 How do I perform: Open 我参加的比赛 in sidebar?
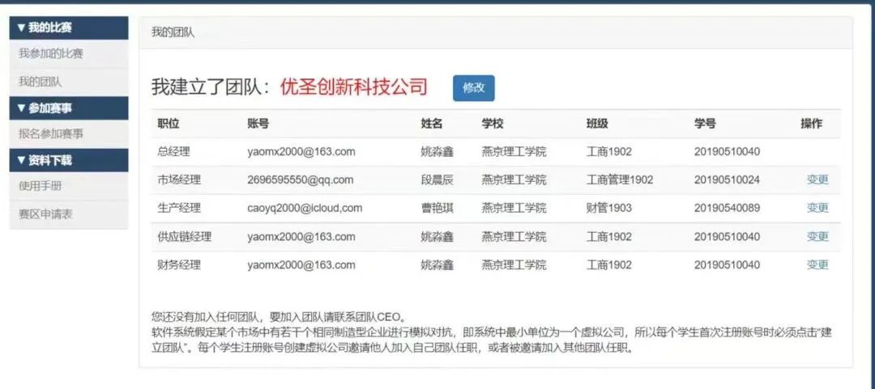tap(51, 54)
